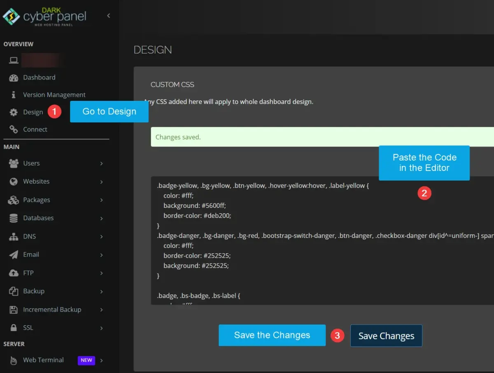Click the Web Terminal icon

point(14,360)
